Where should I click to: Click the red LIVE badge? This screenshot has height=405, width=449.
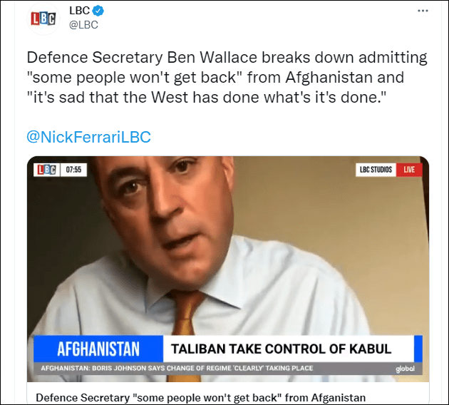tap(409, 170)
